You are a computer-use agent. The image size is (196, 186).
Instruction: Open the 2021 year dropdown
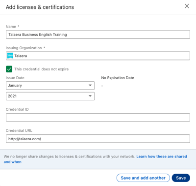pos(50,96)
